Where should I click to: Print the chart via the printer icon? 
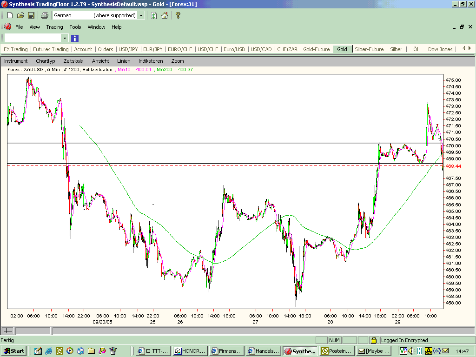click(x=45, y=15)
